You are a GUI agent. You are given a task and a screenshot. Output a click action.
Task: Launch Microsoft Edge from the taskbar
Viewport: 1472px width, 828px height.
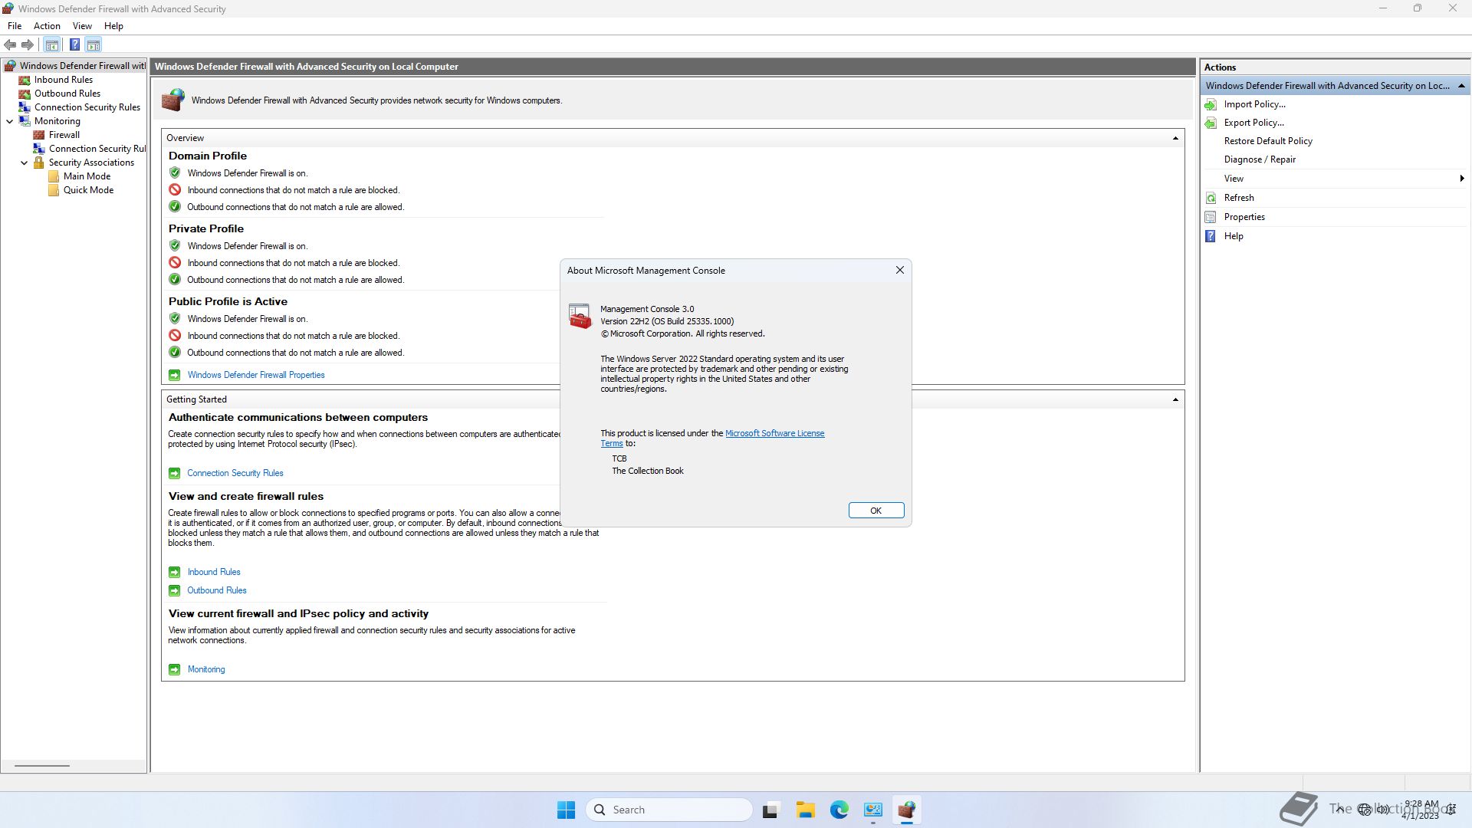(839, 810)
